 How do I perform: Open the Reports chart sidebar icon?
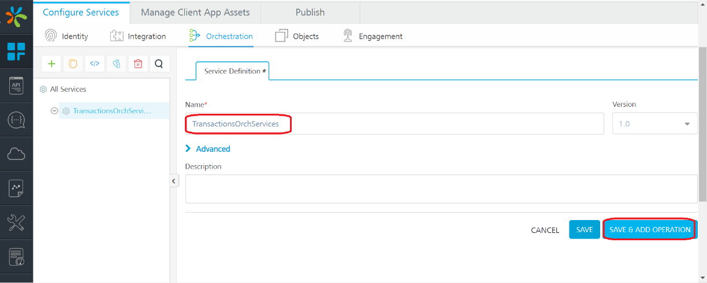(x=16, y=188)
